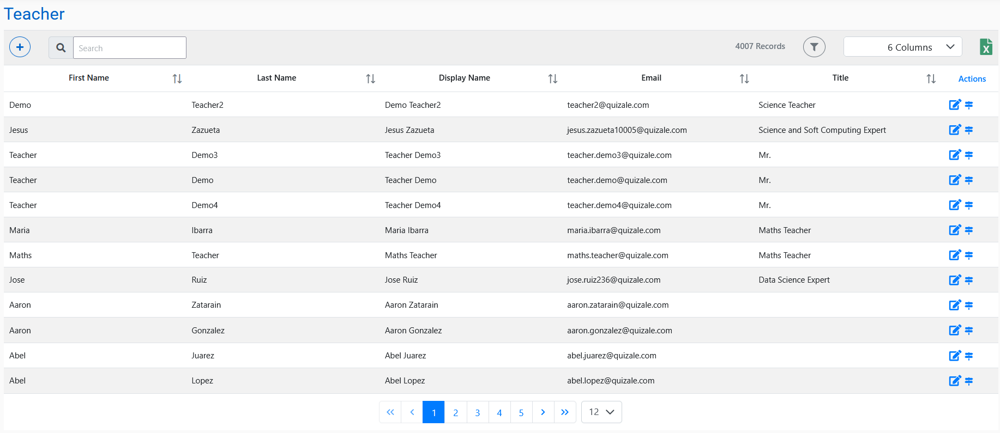Open the signpost icon for Jose Ruiz
1000x433 pixels.
[x=969, y=280]
